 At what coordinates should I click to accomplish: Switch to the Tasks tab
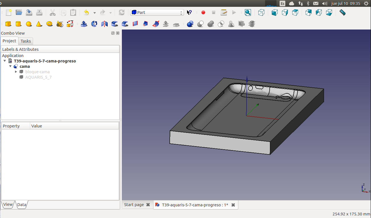26,41
